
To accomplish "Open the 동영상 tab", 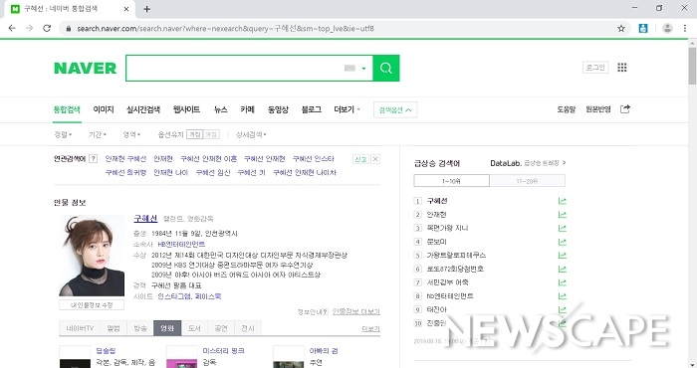I will [x=278, y=109].
